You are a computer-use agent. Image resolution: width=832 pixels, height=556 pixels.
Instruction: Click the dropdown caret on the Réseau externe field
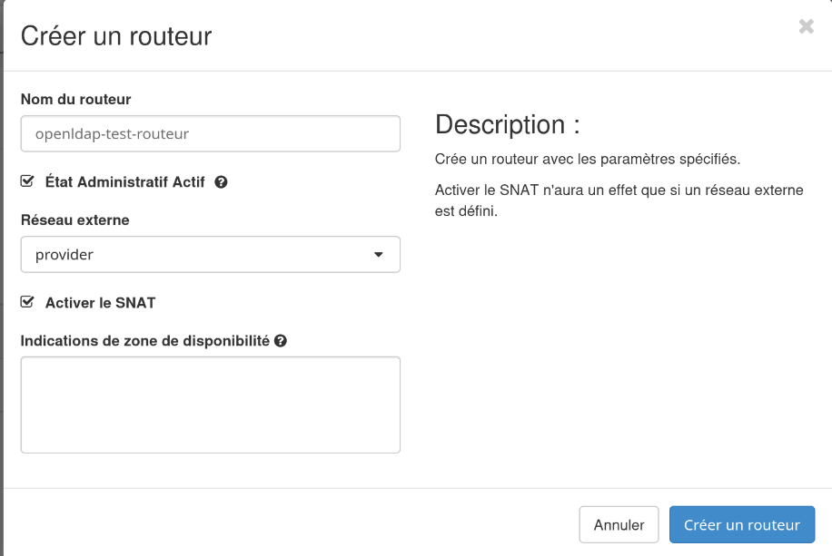(379, 255)
